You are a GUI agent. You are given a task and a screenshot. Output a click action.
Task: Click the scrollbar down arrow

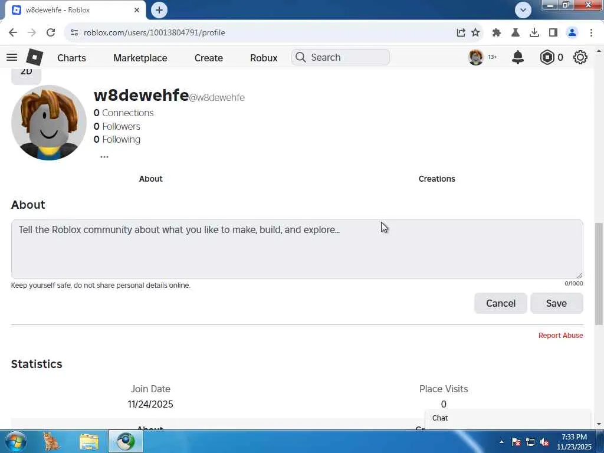point(599,424)
